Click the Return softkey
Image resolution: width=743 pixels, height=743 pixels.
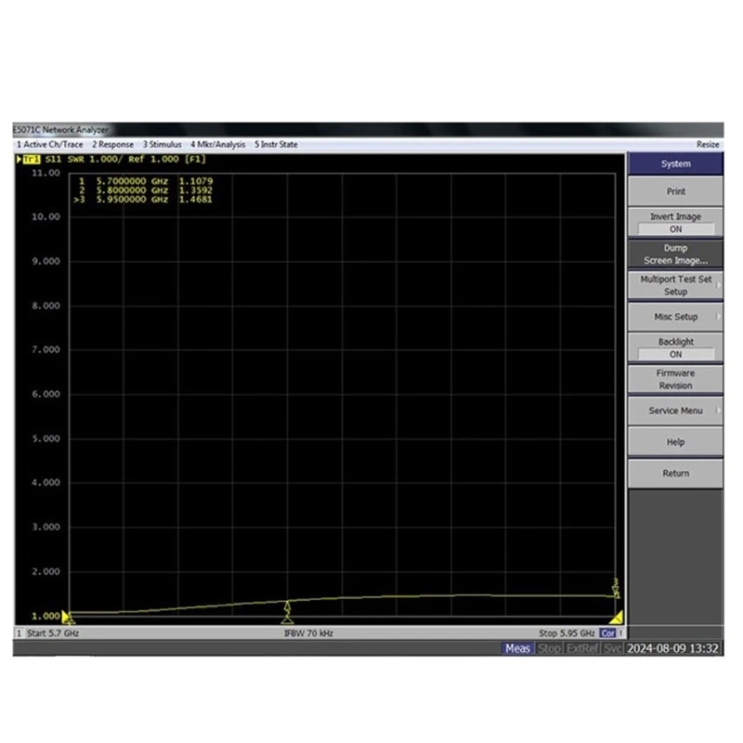(x=675, y=474)
